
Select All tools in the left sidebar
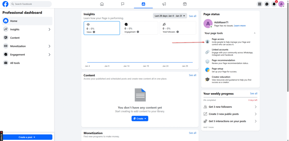pyautogui.click(x=15, y=63)
